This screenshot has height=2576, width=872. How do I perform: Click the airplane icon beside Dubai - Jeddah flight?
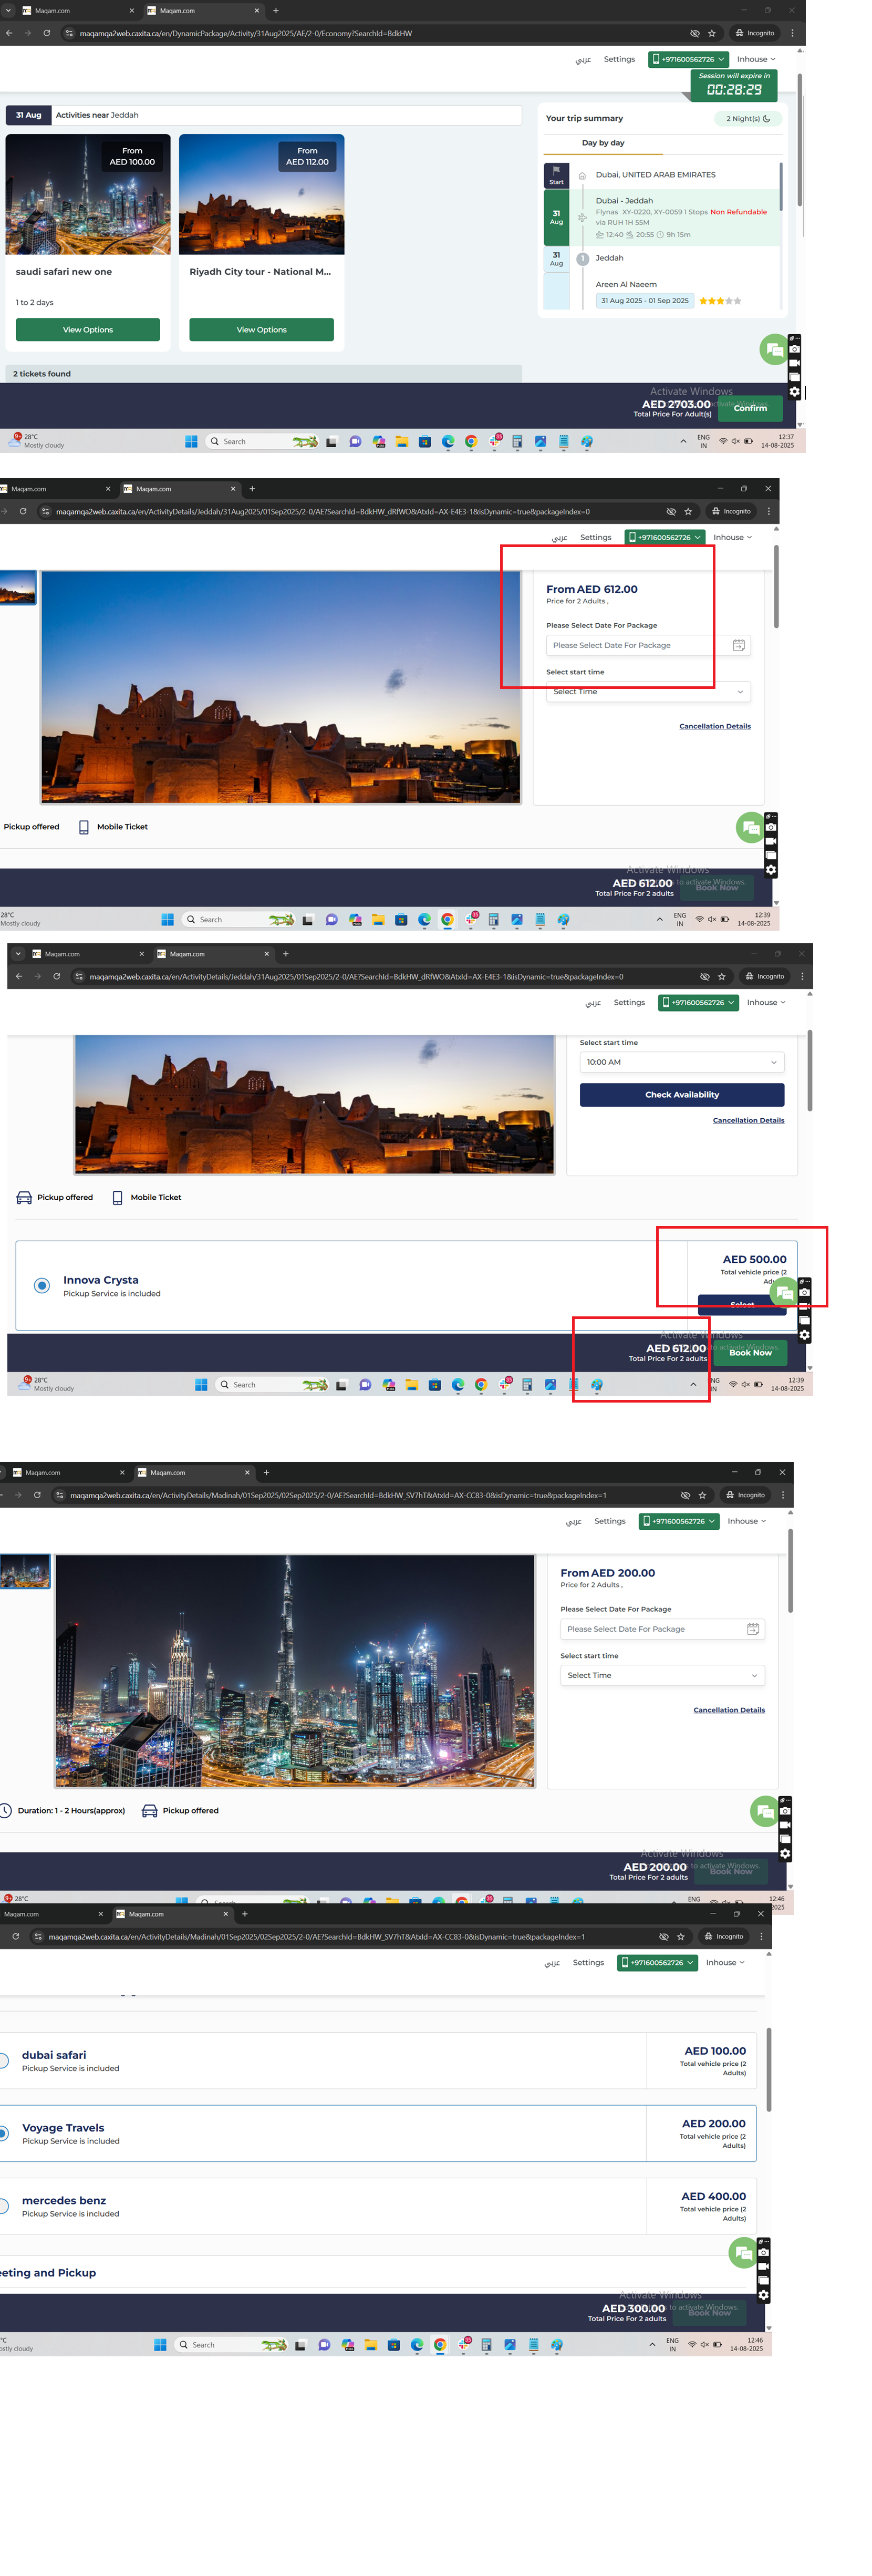click(x=582, y=217)
